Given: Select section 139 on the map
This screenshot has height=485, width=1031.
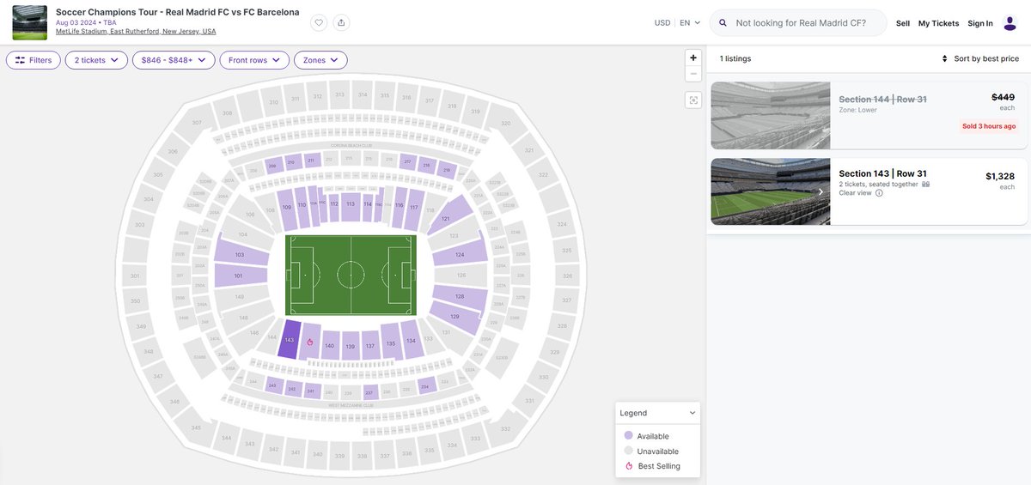Looking at the screenshot, I should pyautogui.click(x=351, y=346).
